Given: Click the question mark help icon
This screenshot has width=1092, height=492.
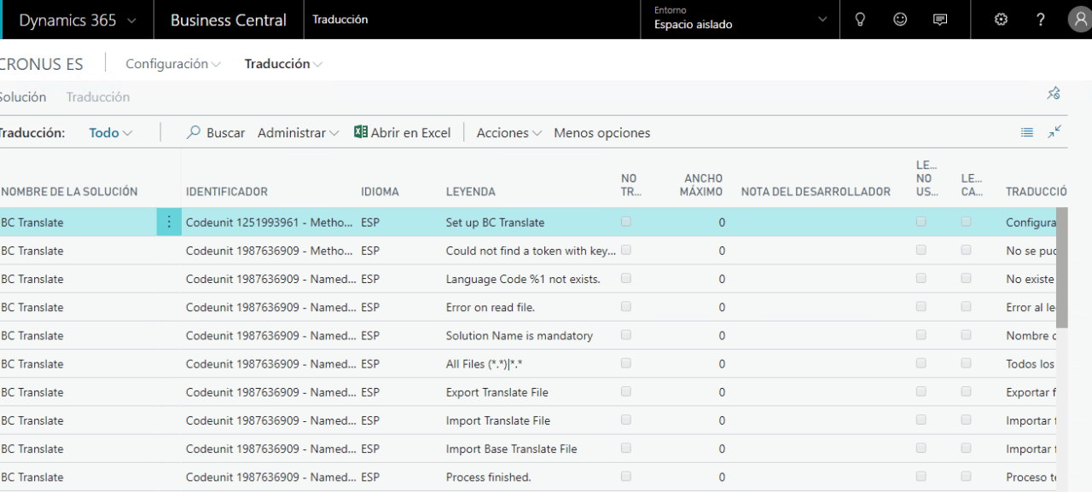Looking at the screenshot, I should (x=1041, y=20).
